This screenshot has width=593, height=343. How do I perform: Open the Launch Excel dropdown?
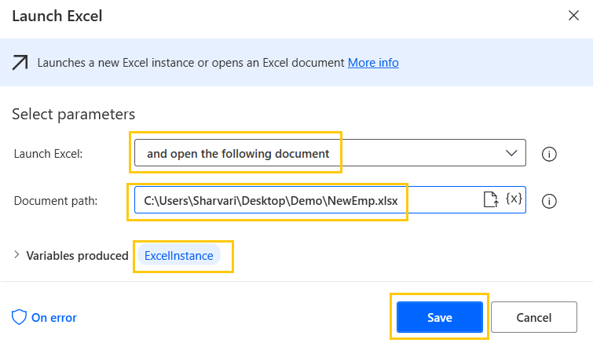(330, 153)
